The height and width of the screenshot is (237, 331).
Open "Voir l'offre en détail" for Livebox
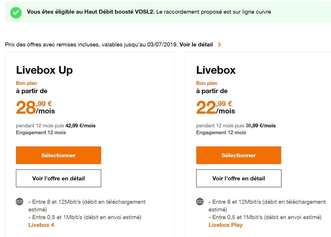click(x=239, y=178)
